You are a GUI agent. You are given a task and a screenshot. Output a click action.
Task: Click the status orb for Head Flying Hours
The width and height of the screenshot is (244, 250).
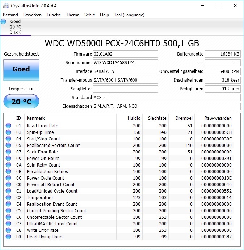coord(8,237)
